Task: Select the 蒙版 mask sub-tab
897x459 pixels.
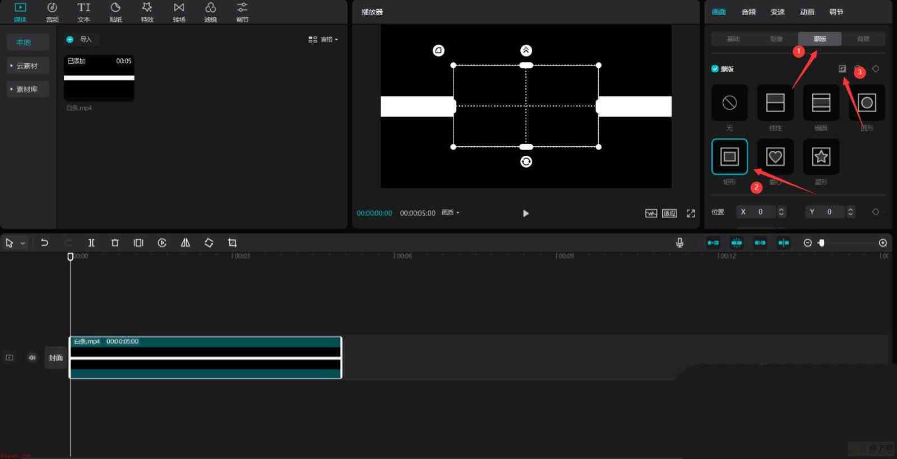Action: pyautogui.click(x=820, y=39)
